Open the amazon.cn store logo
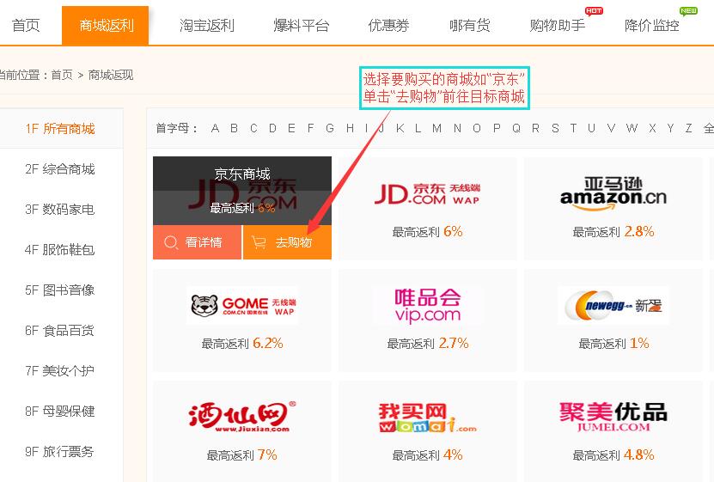 613,194
